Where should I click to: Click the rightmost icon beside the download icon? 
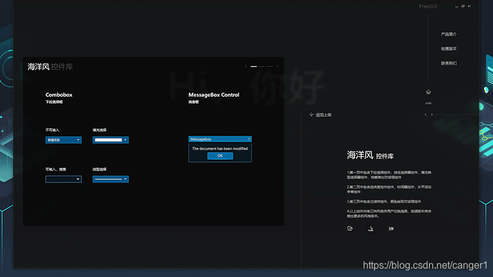click(x=391, y=228)
